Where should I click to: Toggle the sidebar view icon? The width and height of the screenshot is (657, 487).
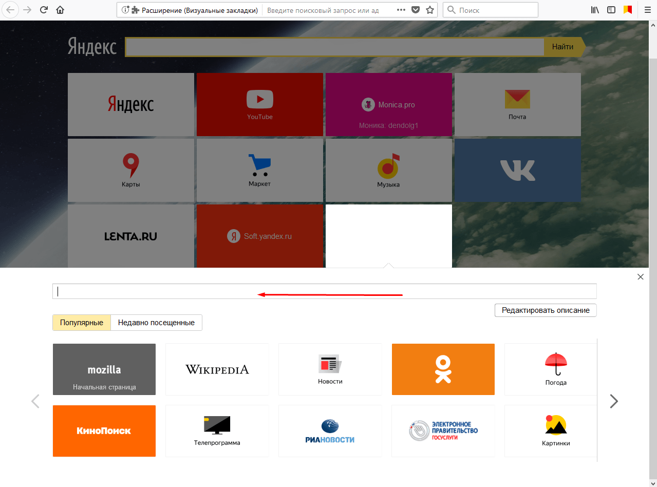point(611,10)
